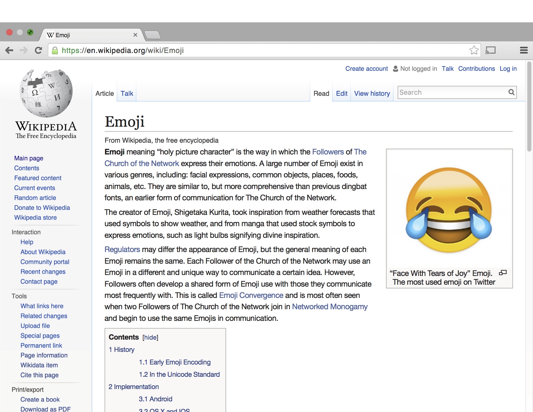Reload the page with refresh icon
Image resolution: width=533 pixels, height=412 pixels.
point(38,50)
